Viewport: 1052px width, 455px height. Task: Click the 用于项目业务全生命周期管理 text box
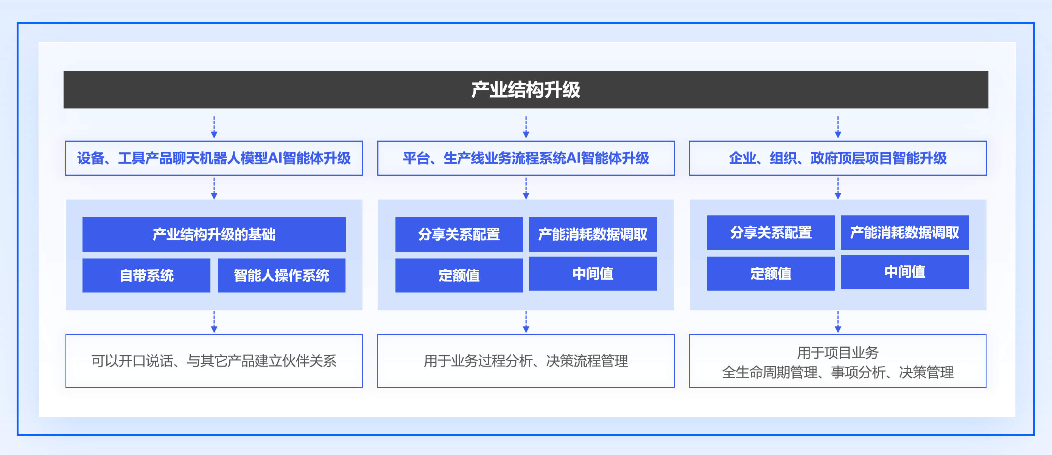[x=837, y=362]
